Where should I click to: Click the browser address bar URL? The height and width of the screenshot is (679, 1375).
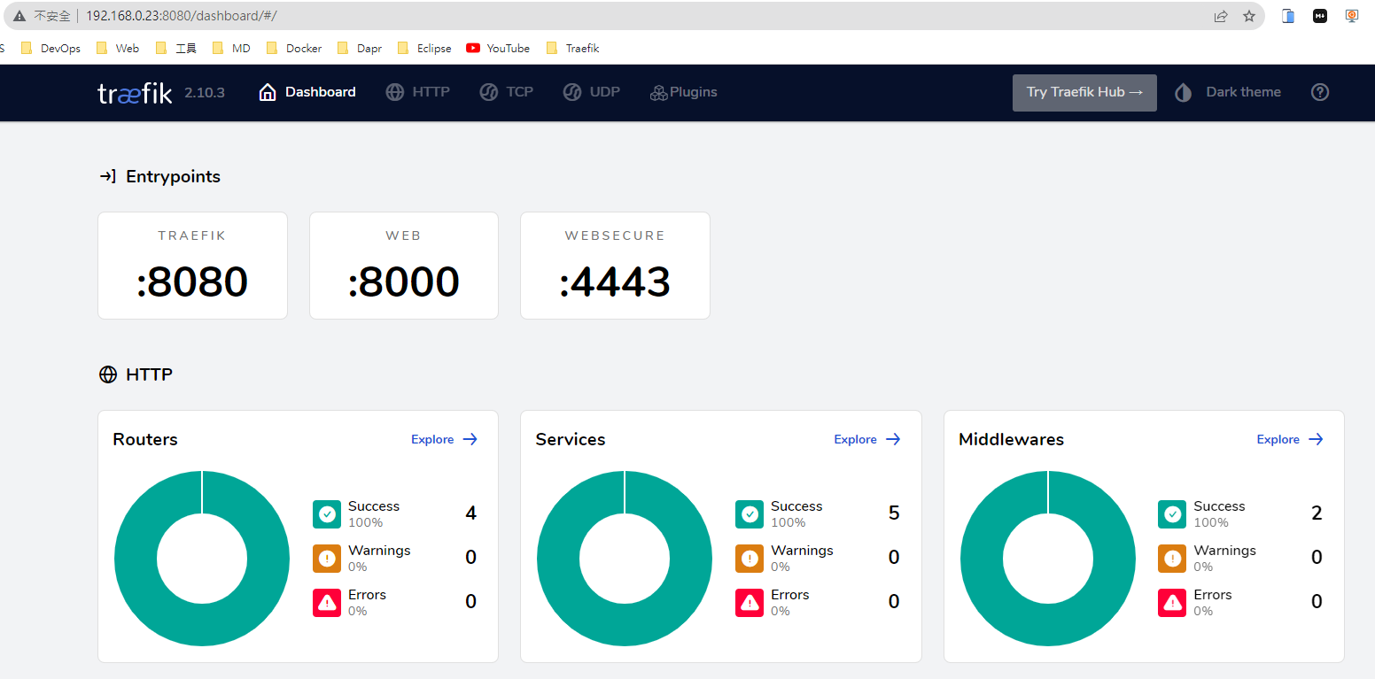[x=182, y=16]
